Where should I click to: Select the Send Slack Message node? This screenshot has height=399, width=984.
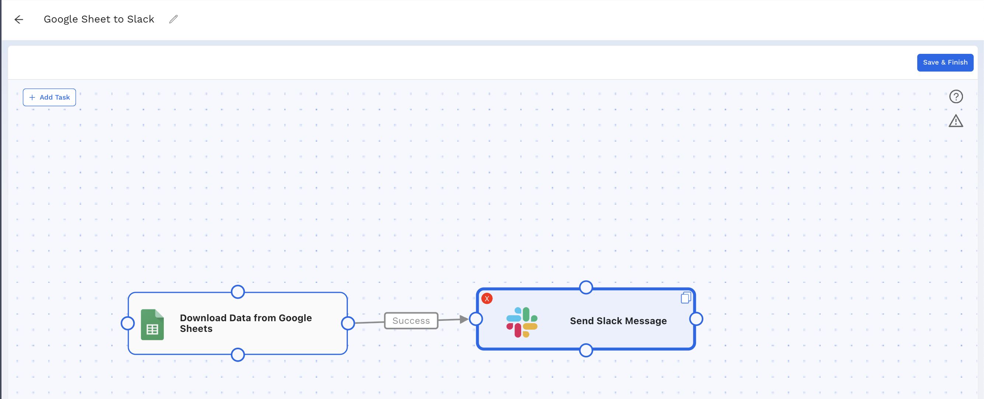click(x=618, y=321)
